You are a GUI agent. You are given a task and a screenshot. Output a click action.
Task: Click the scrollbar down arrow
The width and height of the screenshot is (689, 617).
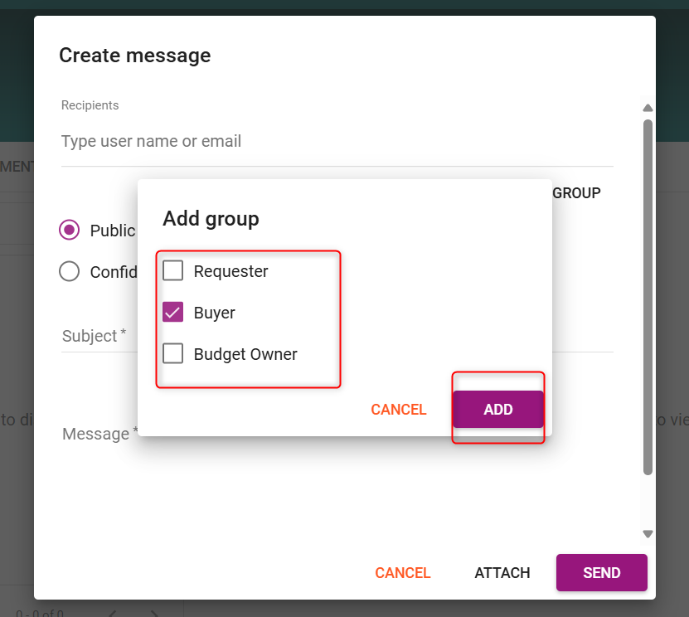(x=648, y=535)
